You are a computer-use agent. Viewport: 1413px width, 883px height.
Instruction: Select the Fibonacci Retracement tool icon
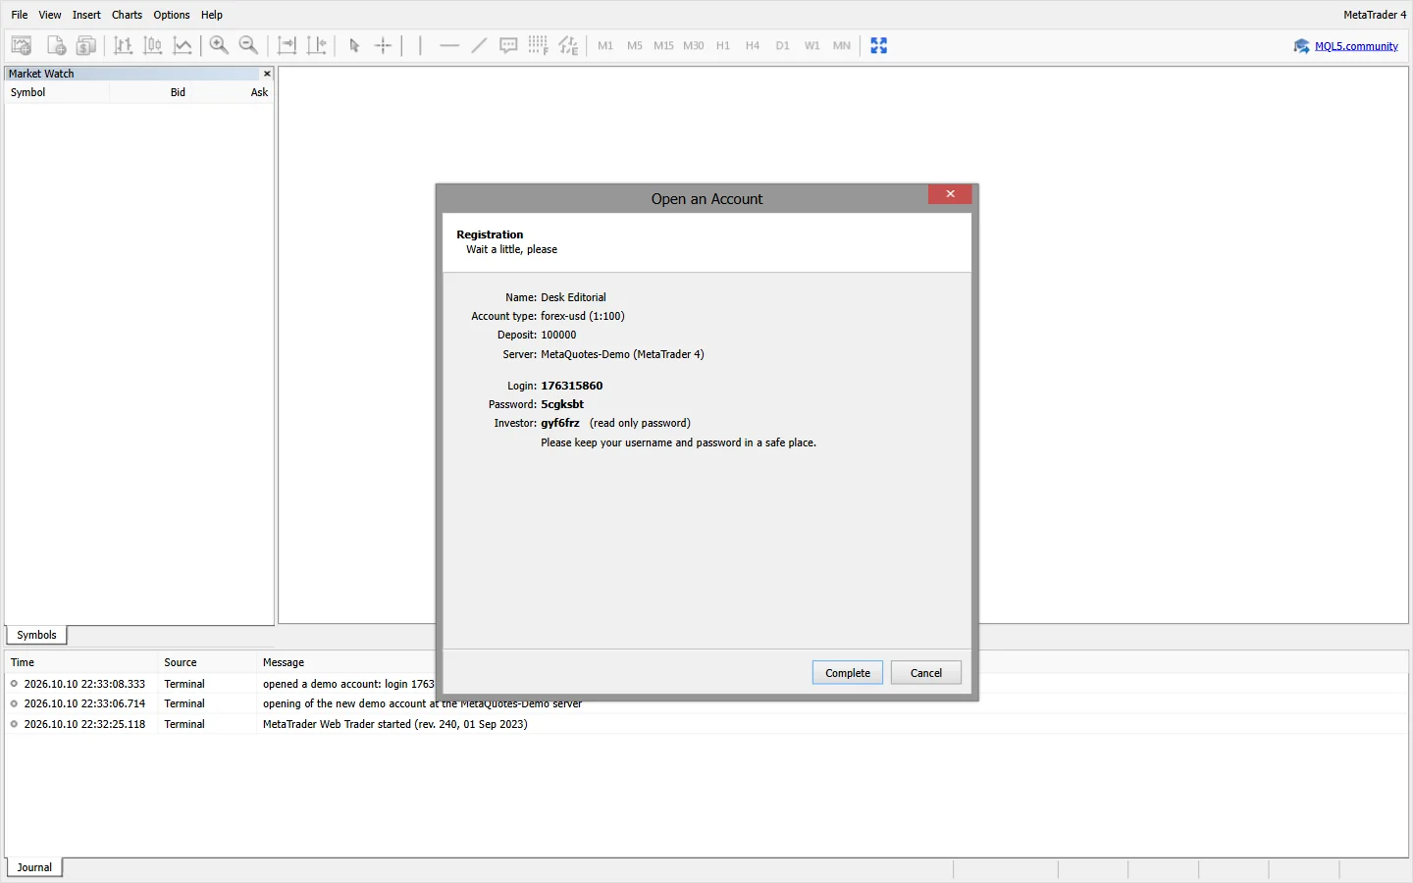538,45
